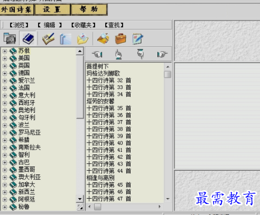Select the 加拿大 country label in tree
The height and width of the screenshot is (215, 260).
(x=27, y=184)
